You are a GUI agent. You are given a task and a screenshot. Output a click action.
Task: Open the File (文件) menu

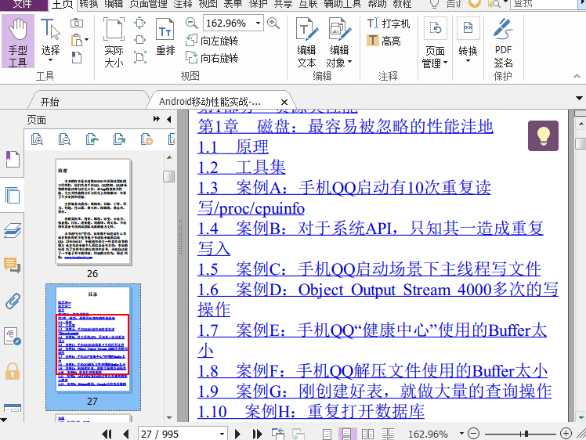pos(24,5)
